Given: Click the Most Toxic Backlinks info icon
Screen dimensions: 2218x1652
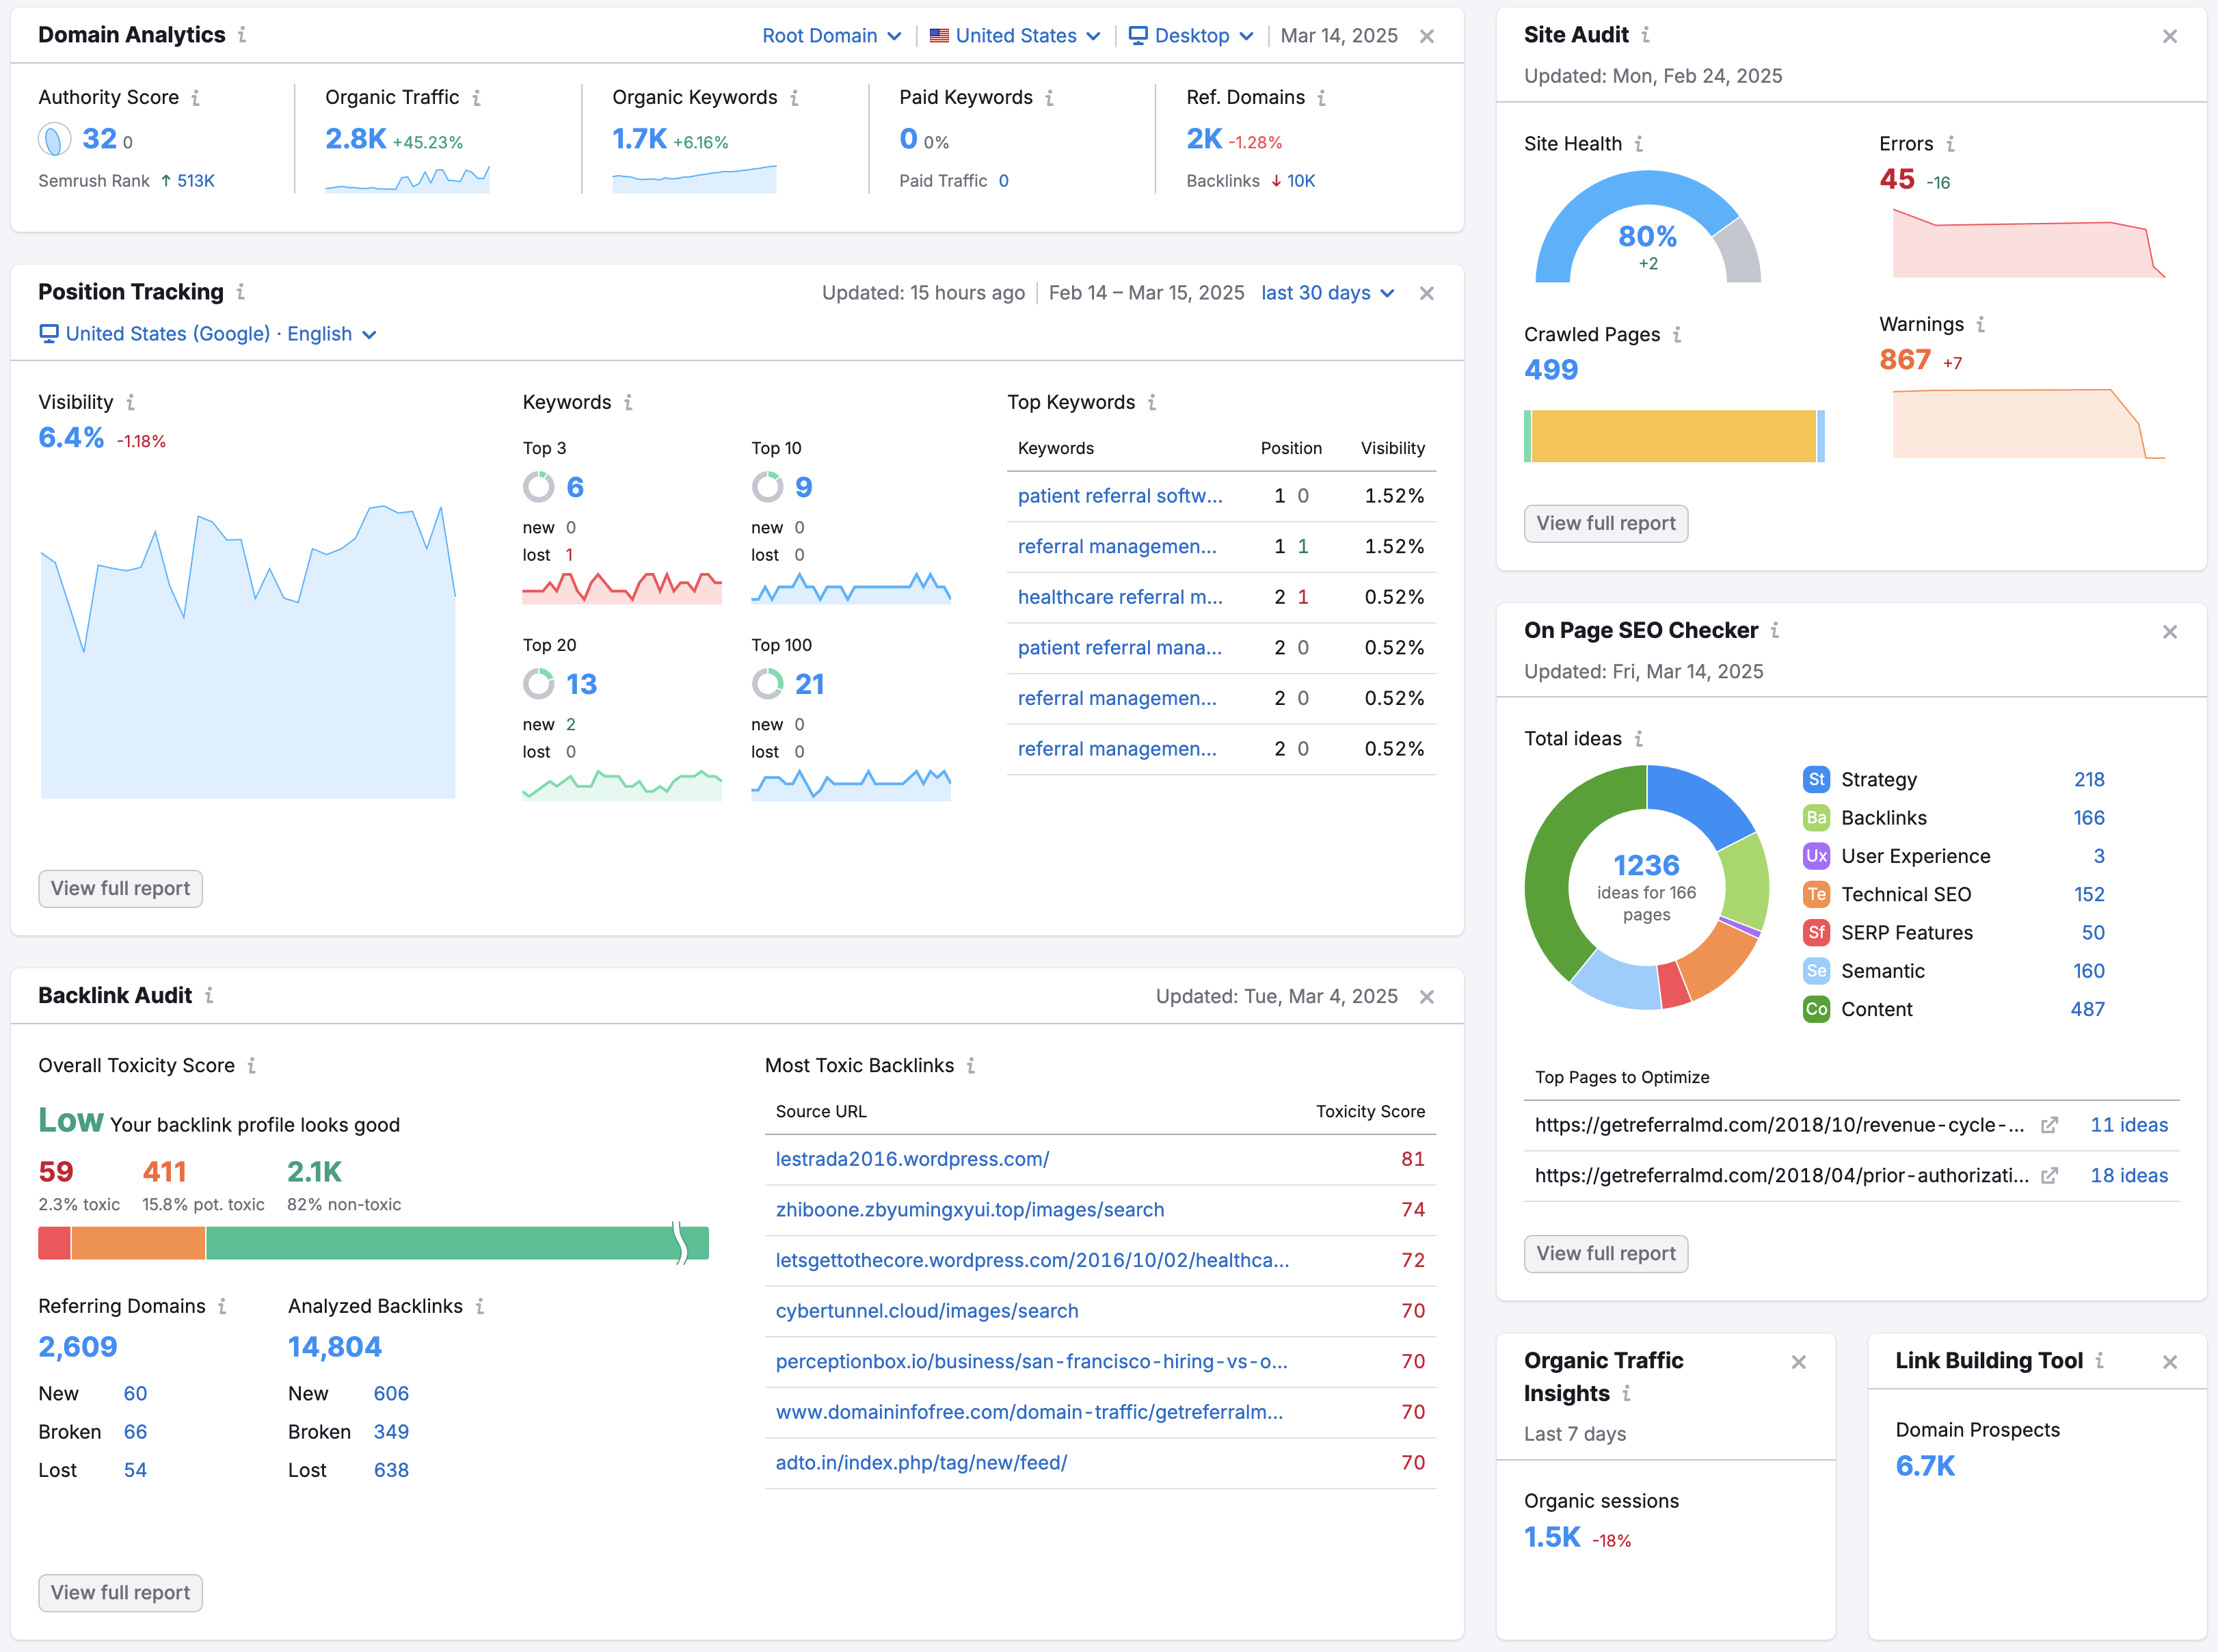Looking at the screenshot, I should click(x=971, y=1065).
